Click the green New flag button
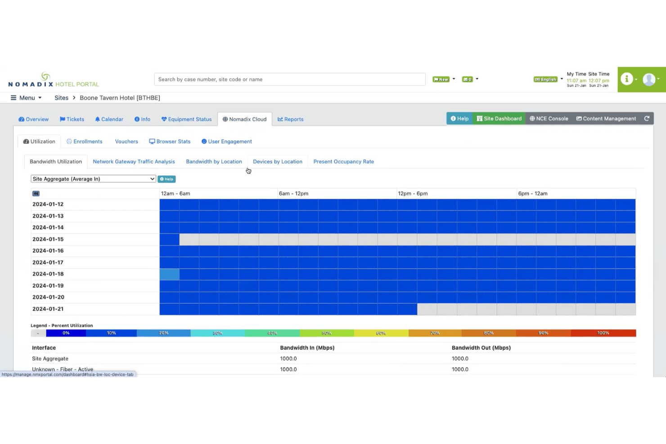Screen dimensions: 666x444 [x=441, y=79]
